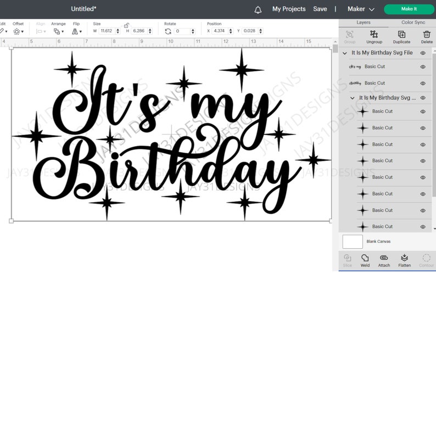Select the "It's my" layer thumbnail
The image size is (436, 436).
355,67
